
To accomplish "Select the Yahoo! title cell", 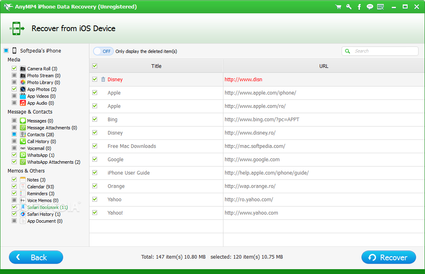I will coord(115,213).
